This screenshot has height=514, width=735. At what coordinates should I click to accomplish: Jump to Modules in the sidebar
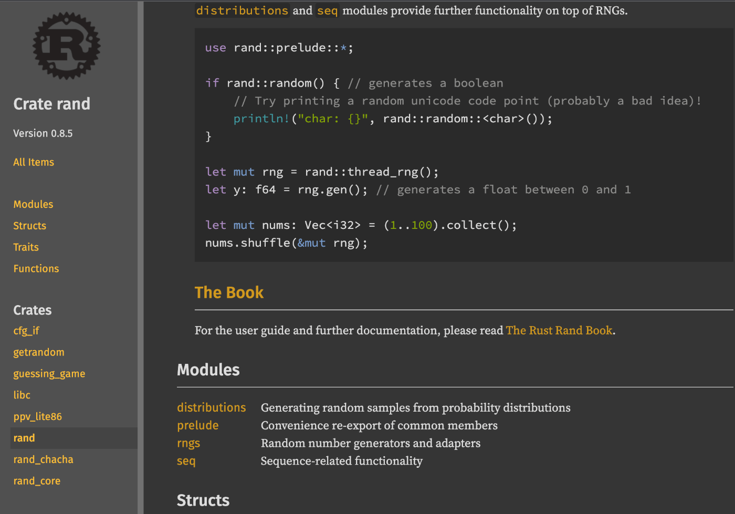[33, 204]
